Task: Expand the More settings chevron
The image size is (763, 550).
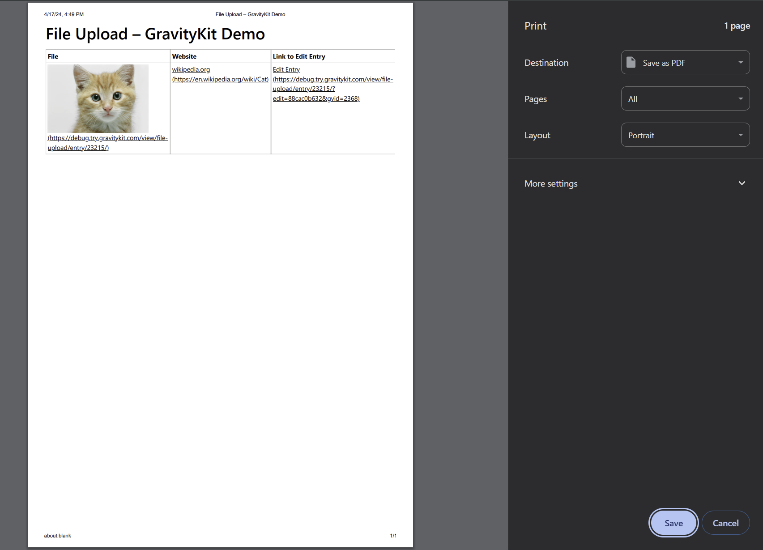Action: pos(742,183)
